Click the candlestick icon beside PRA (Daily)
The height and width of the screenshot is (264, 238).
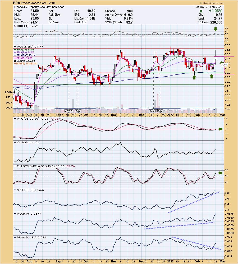tap(15, 47)
